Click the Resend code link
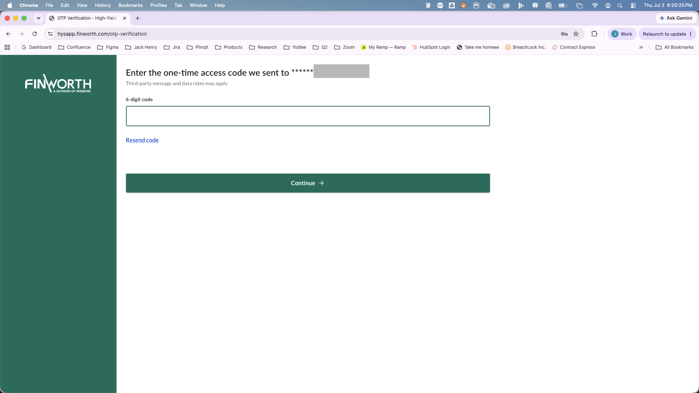The image size is (699, 393). coord(142,140)
